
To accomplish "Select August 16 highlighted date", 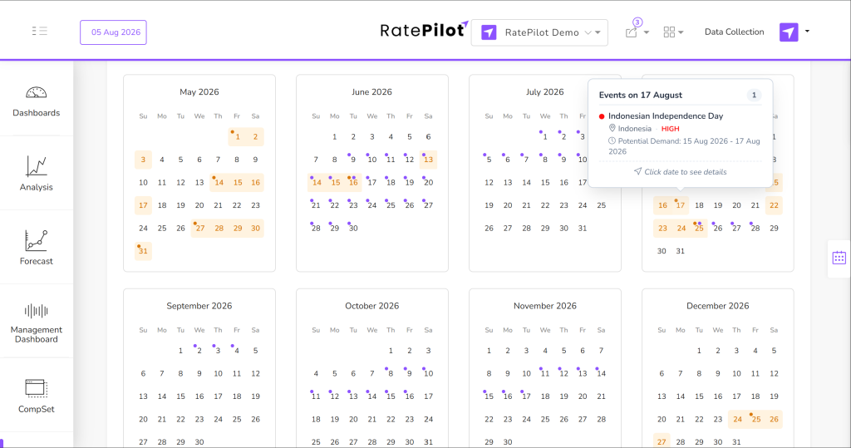I will coord(662,205).
